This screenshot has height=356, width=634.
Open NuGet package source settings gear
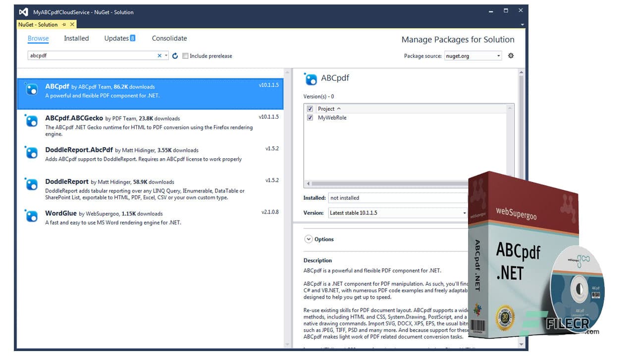pyautogui.click(x=511, y=56)
